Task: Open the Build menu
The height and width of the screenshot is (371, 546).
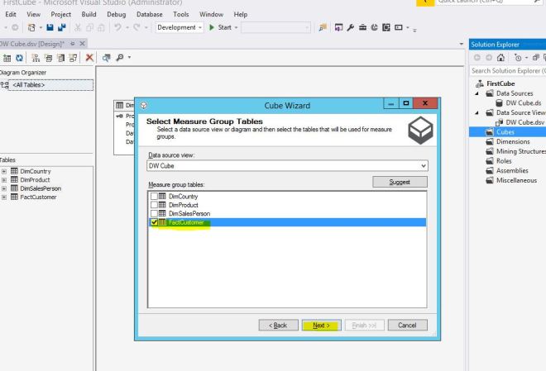Action: pos(89,15)
